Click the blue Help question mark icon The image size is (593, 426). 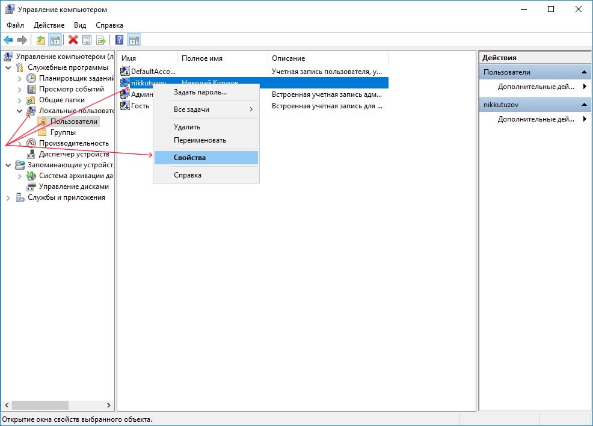point(119,40)
